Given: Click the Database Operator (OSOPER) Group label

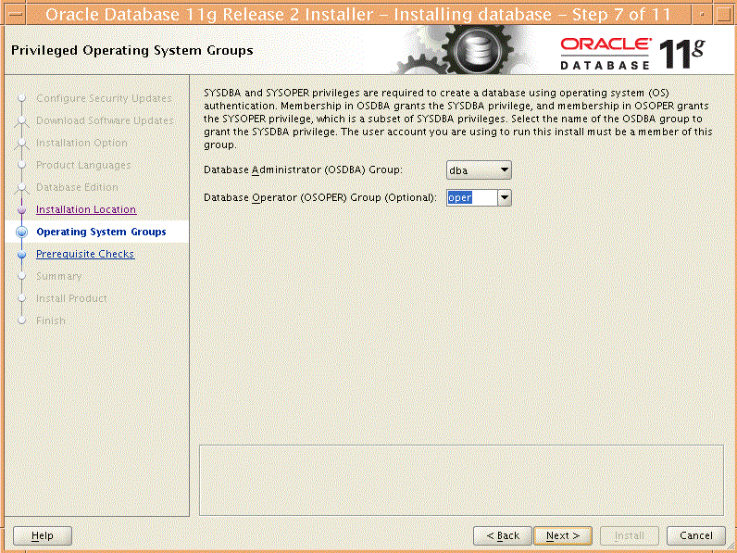Looking at the screenshot, I should 320,197.
